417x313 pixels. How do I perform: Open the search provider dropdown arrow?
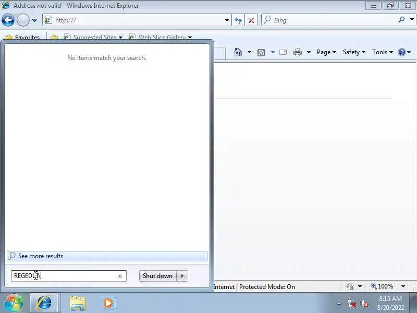(x=412, y=19)
